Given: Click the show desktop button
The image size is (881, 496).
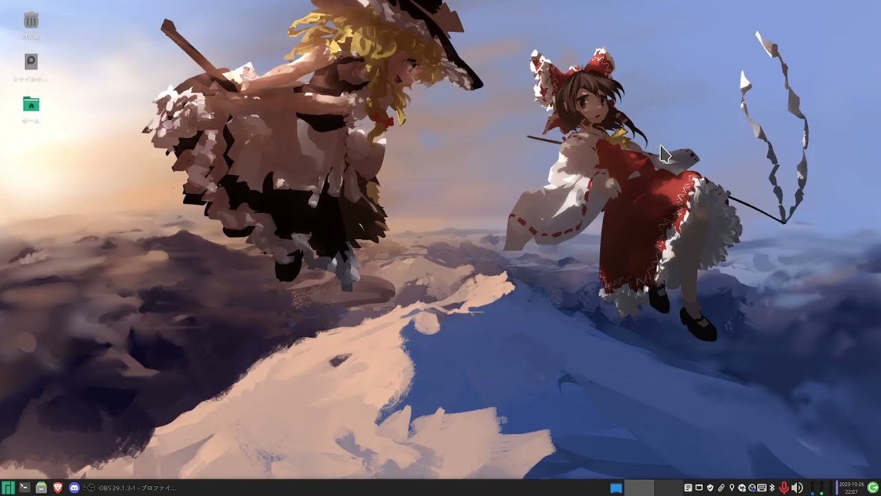Looking at the screenshot, I should click(x=616, y=488).
